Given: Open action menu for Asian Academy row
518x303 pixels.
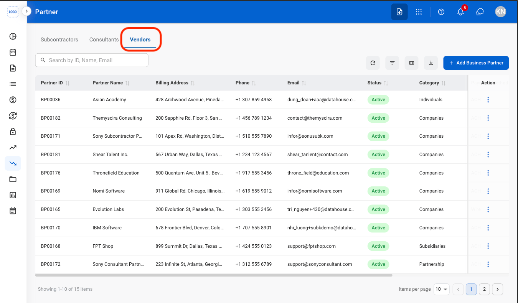Looking at the screenshot, I should (x=488, y=100).
